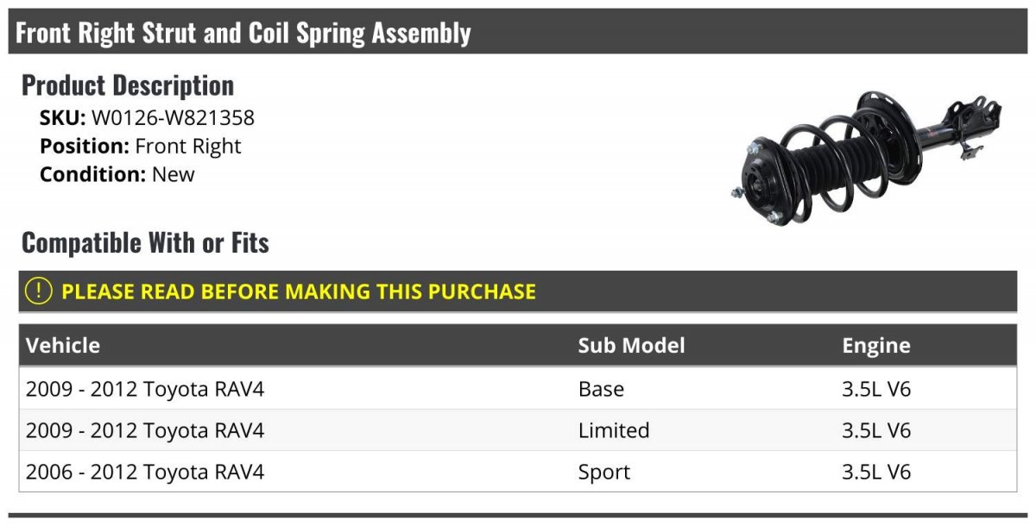This screenshot has height=526, width=1036.
Task: Click the Product Description heading
Action: [x=128, y=85]
